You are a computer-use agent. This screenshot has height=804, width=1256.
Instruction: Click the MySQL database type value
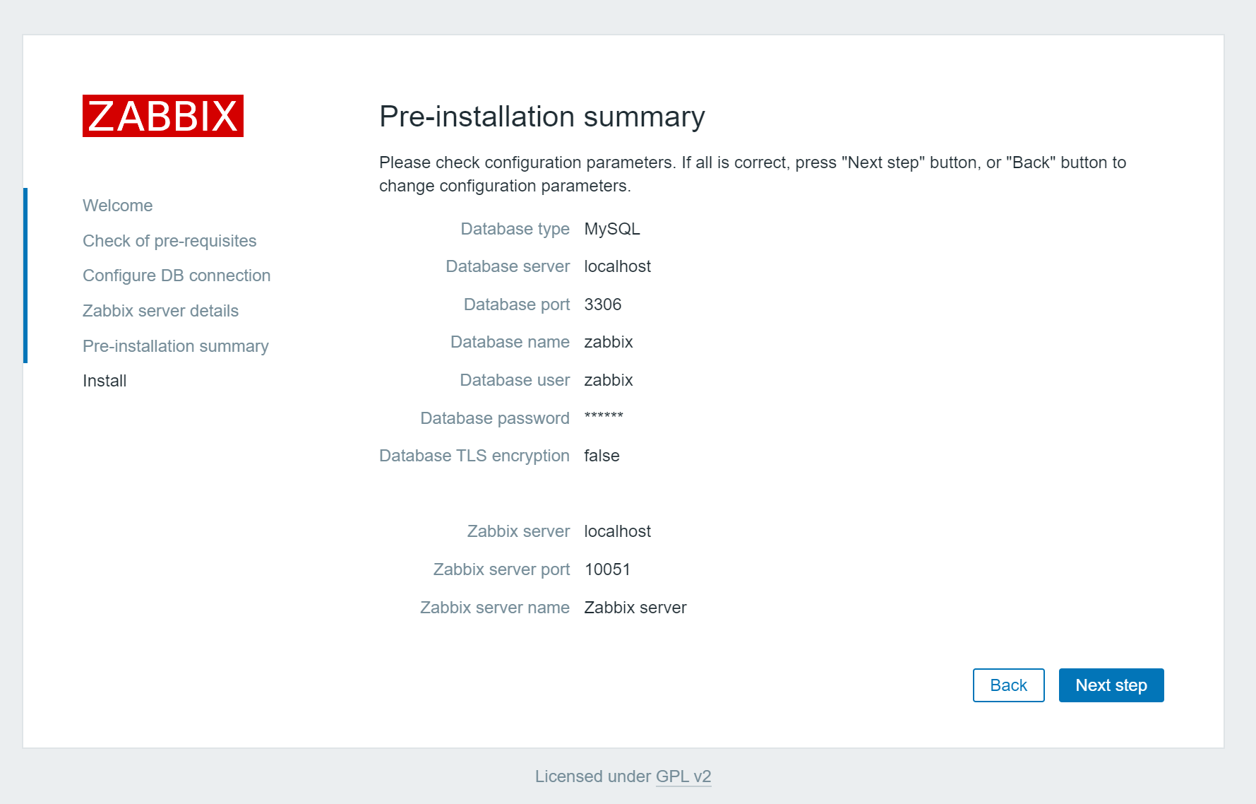(x=612, y=229)
